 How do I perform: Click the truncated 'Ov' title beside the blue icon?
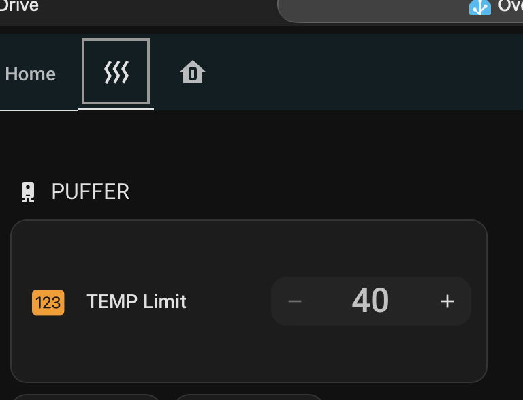point(510,6)
